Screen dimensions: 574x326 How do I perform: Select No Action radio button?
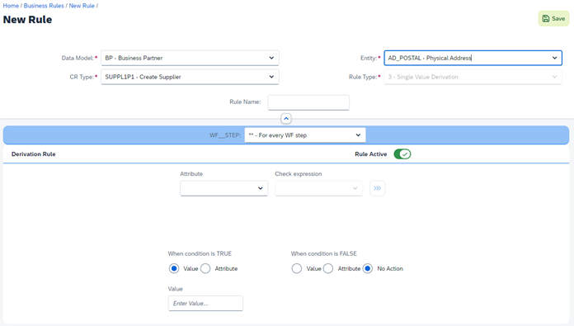368,268
